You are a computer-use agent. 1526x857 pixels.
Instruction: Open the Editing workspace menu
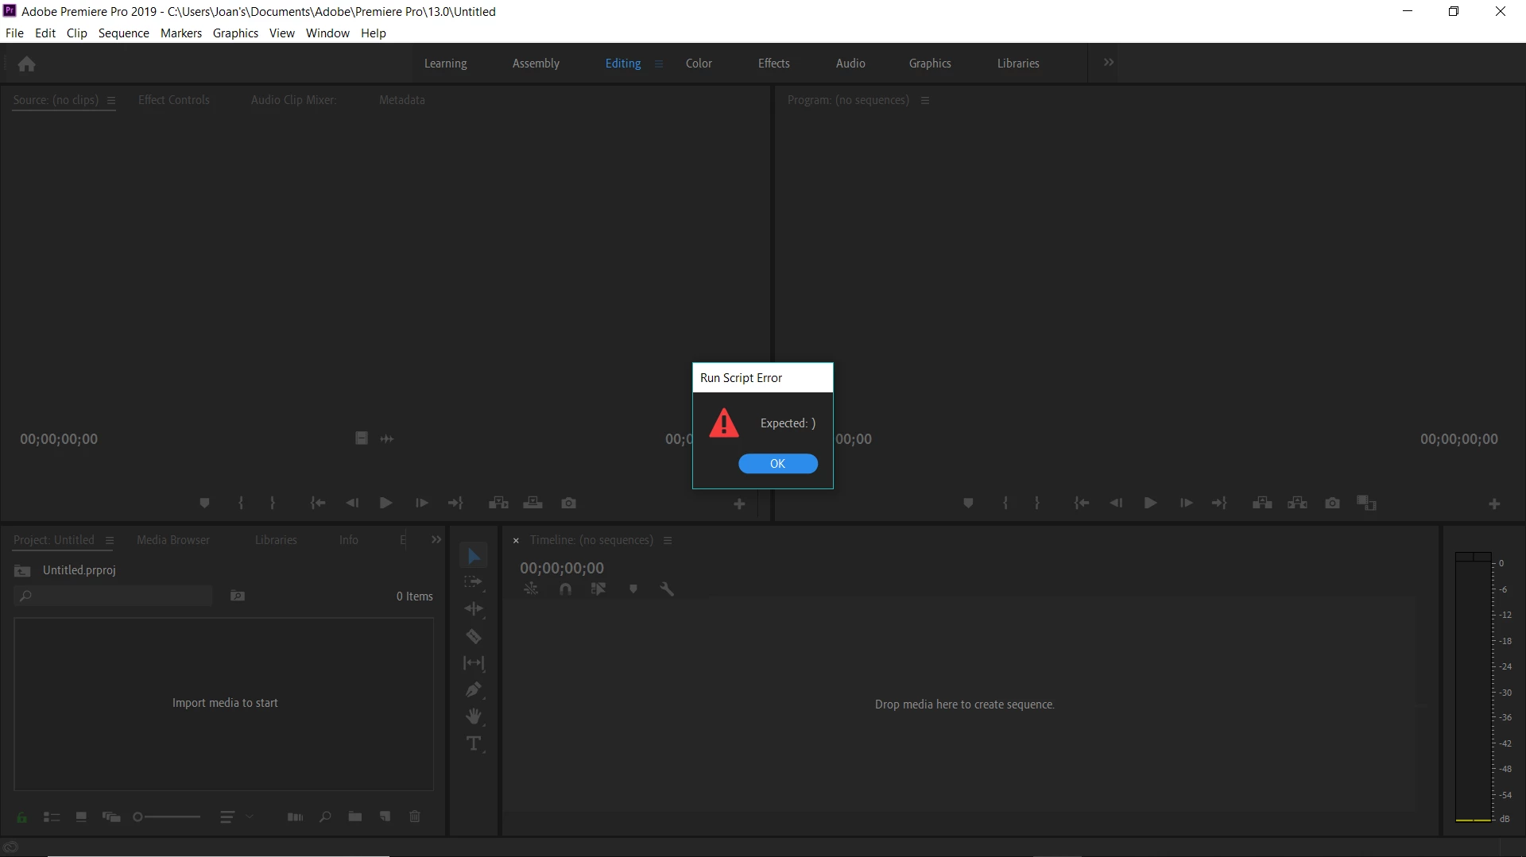(659, 64)
